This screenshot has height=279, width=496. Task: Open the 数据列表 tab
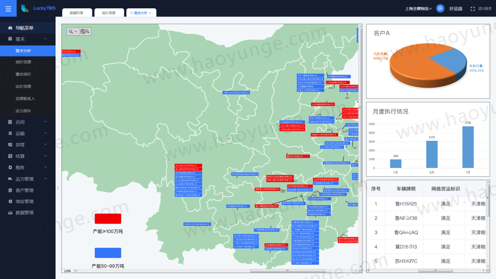[77, 13]
